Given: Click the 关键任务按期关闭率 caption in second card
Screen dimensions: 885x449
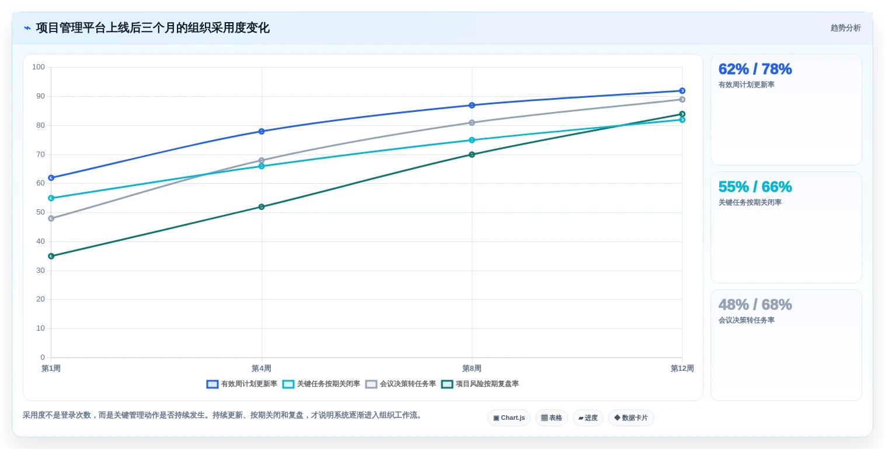Looking at the screenshot, I should [750, 202].
